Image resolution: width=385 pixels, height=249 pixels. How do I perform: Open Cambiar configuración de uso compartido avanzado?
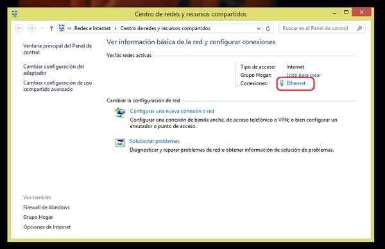58,86
